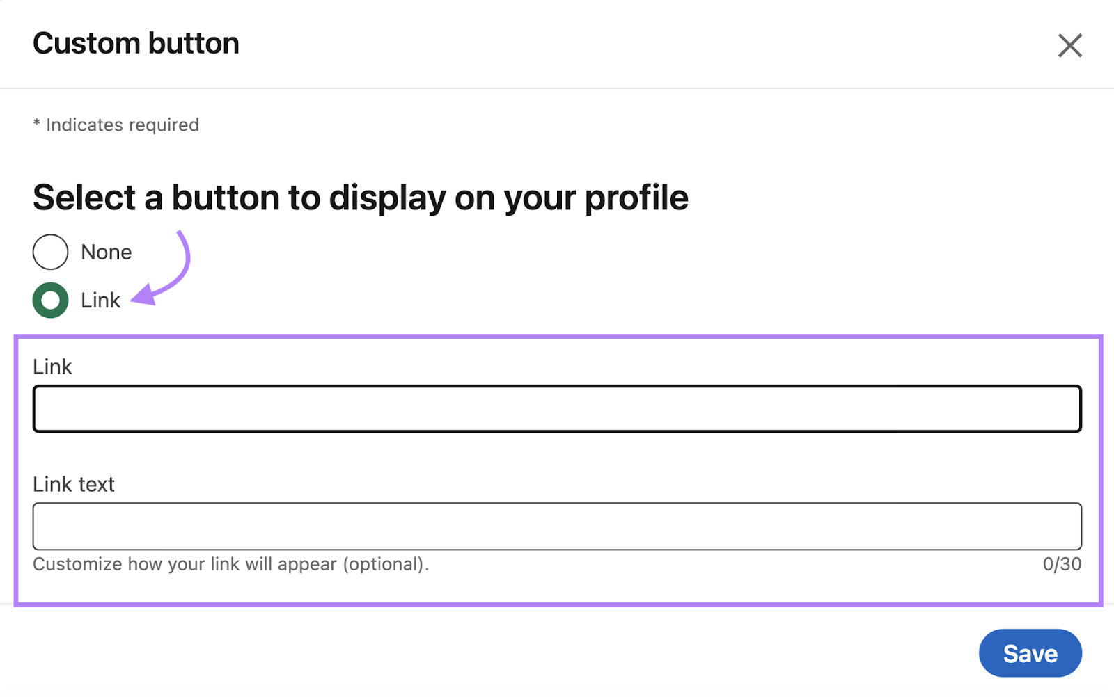The image size is (1114, 697).
Task: Save your custom button settings
Action: (1030, 652)
